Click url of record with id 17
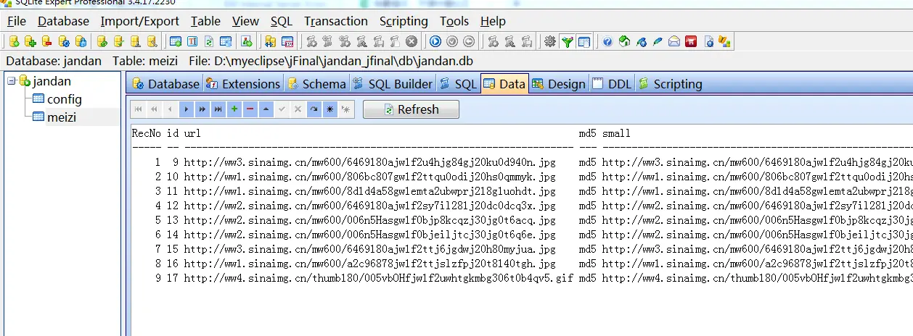913x336 pixels. (x=378, y=278)
